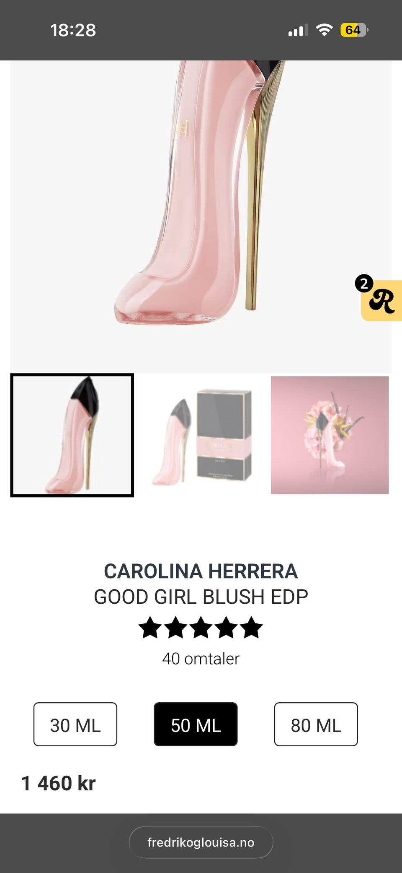
Task: Select the thumbnail with bottle and box
Action: [201, 435]
